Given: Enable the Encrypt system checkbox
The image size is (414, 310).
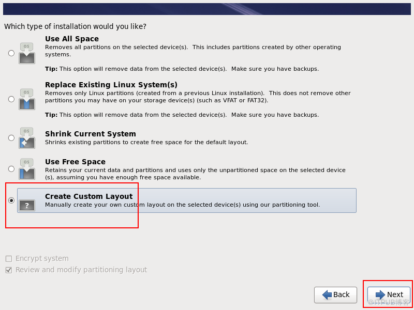Looking at the screenshot, I should coord(9,259).
